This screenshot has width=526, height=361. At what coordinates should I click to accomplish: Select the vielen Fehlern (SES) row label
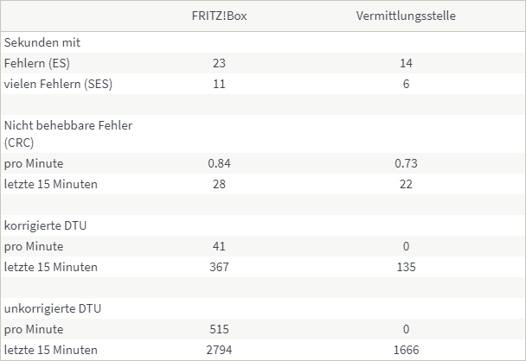point(58,84)
